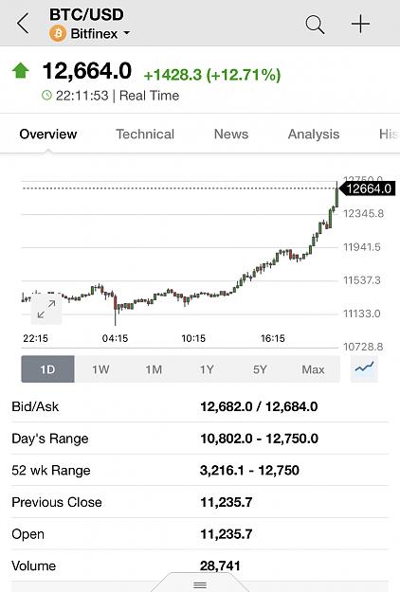This screenshot has height=592, width=400.
Task: Select the 1W timeframe
Action: point(100,368)
